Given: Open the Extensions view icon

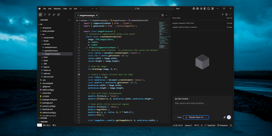Looking at the screenshot, I should click(x=58, y=15).
